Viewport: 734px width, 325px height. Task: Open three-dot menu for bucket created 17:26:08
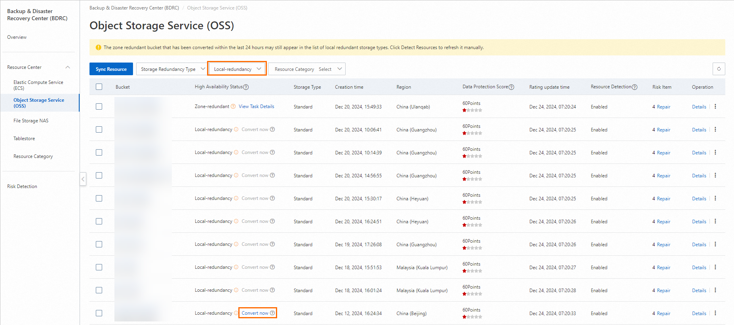(x=715, y=244)
